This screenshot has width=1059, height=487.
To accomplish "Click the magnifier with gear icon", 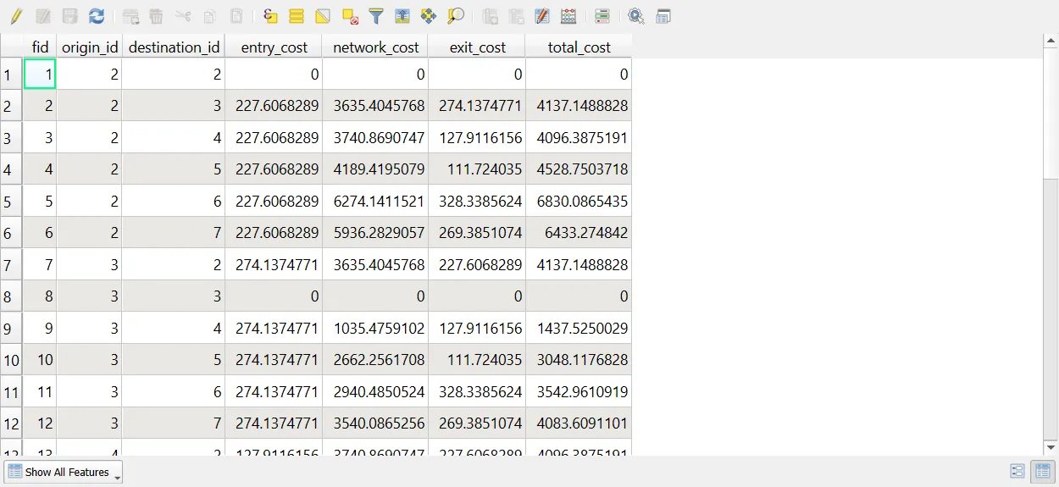I will pos(636,16).
